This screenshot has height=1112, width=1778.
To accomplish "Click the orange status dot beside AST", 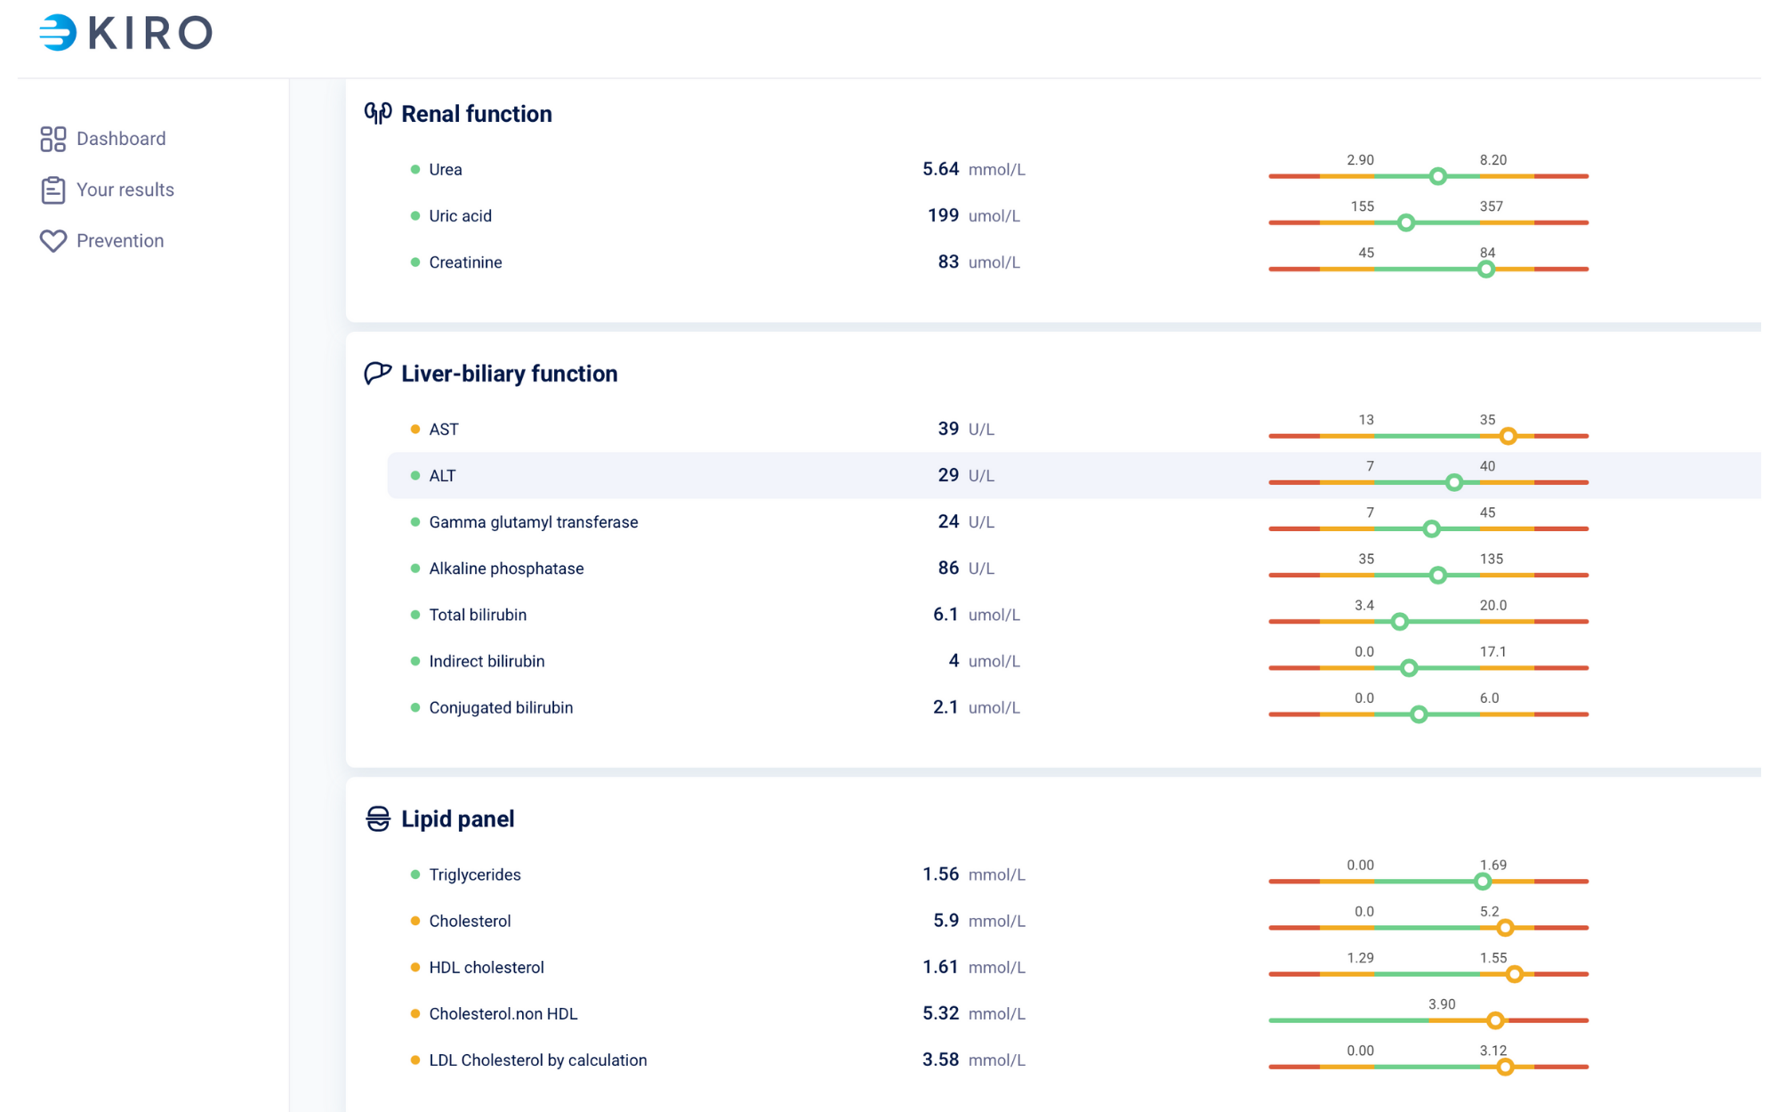I will pyautogui.click(x=414, y=430).
